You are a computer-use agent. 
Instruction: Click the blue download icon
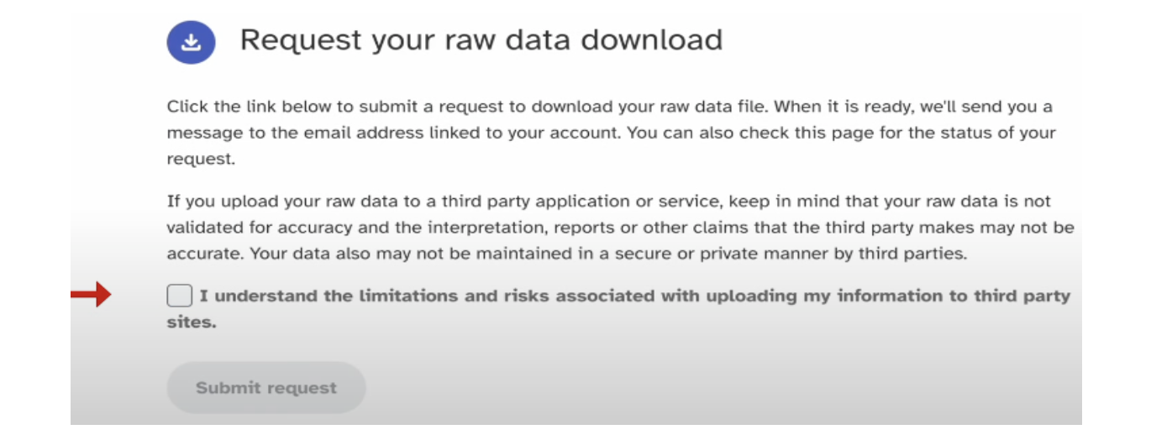pyautogui.click(x=191, y=42)
